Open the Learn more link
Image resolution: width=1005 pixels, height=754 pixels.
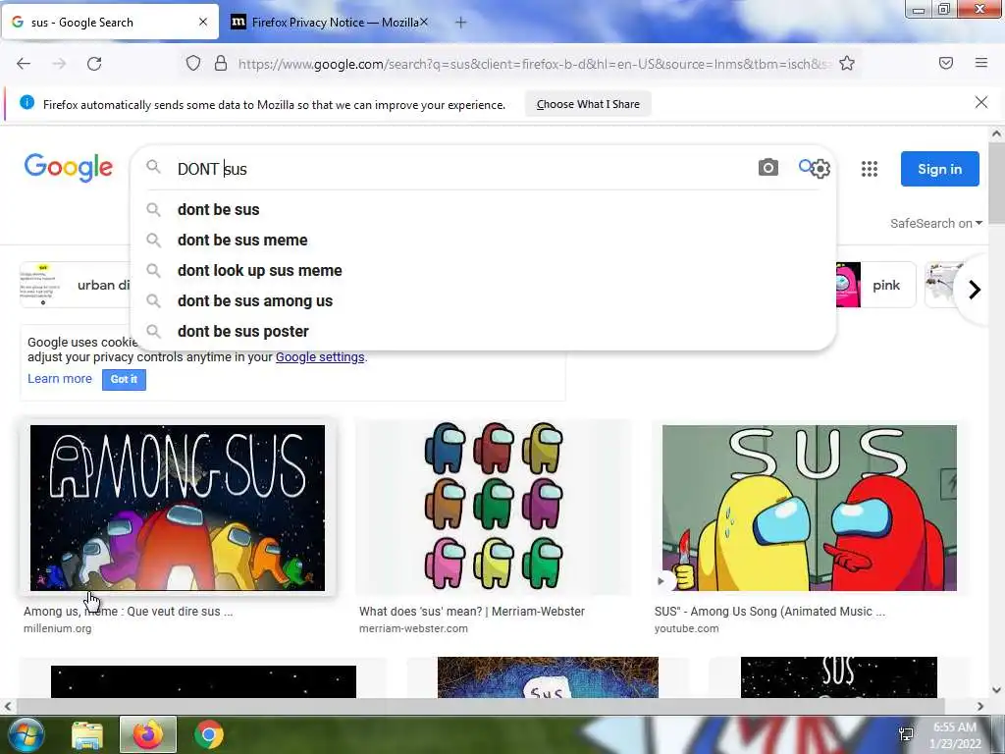pos(60,378)
